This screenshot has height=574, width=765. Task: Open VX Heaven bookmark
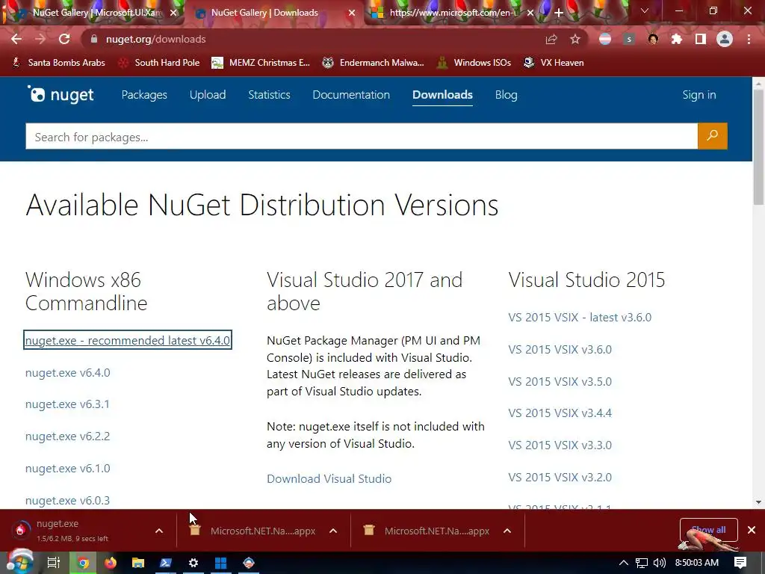click(x=554, y=63)
